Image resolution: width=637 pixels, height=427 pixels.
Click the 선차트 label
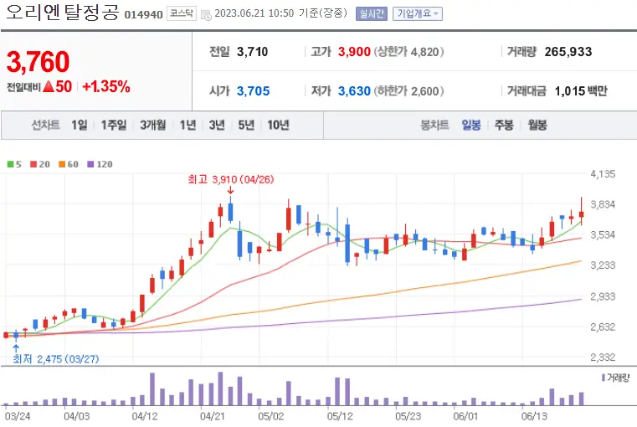(45, 125)
